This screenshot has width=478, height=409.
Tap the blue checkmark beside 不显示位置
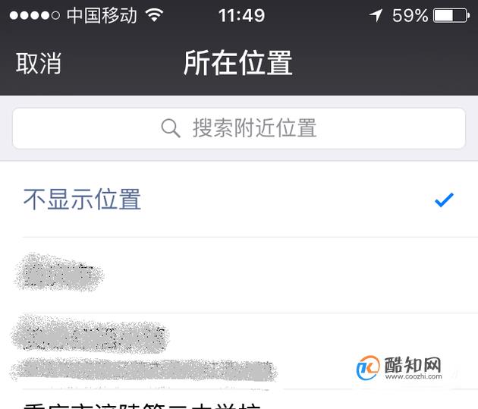click(444, 200)
